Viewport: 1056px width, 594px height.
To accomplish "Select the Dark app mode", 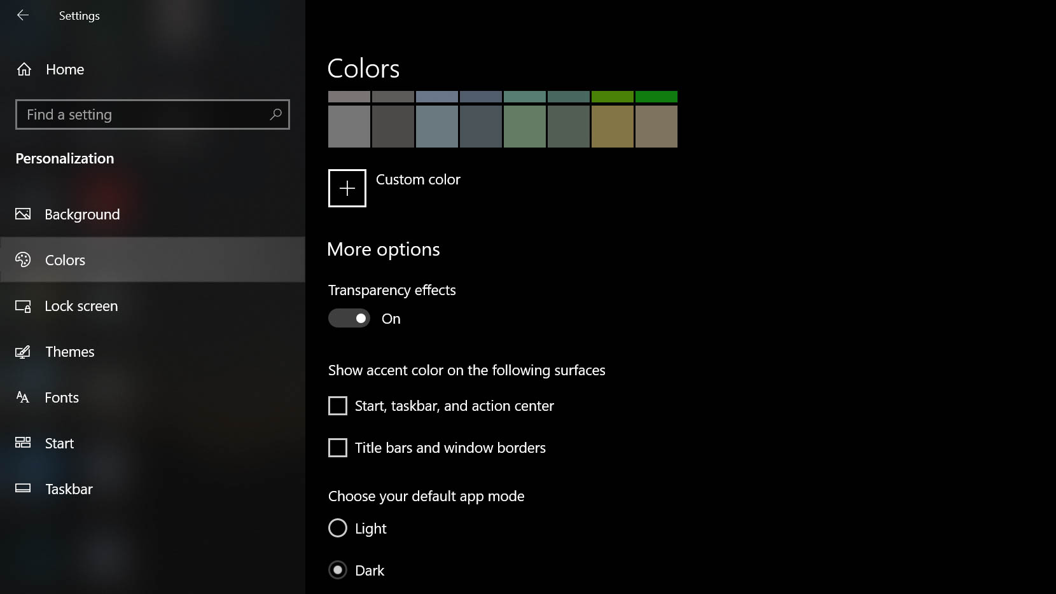I will point(338,570).
